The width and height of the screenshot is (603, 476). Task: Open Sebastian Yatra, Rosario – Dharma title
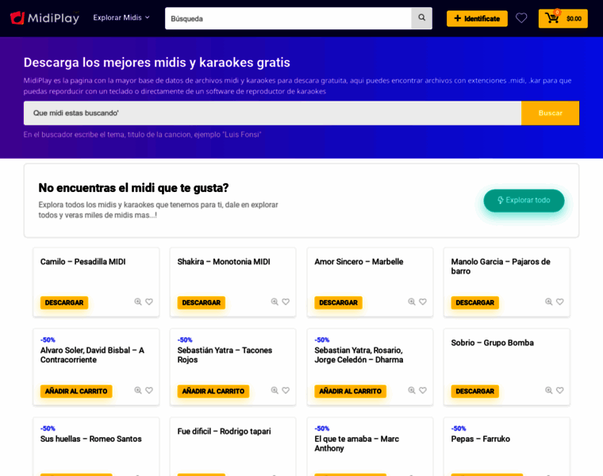(359, 355)
